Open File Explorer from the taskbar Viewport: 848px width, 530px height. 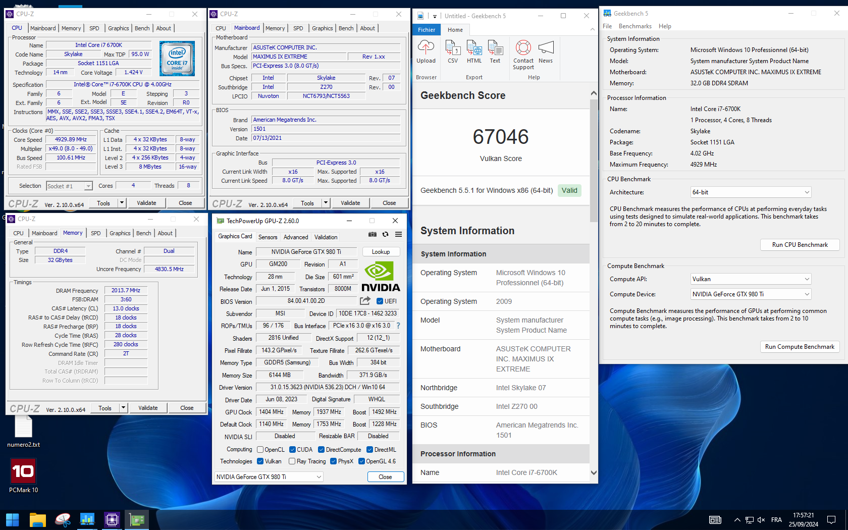[38, 519]
